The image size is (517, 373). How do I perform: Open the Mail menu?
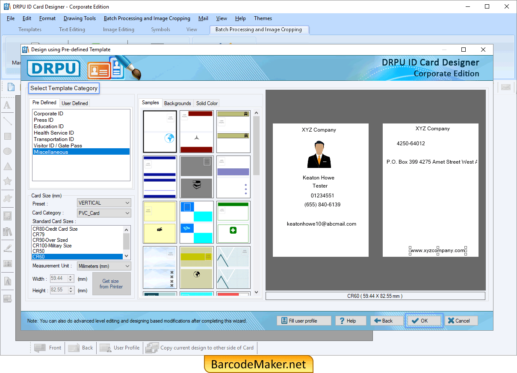204,18
